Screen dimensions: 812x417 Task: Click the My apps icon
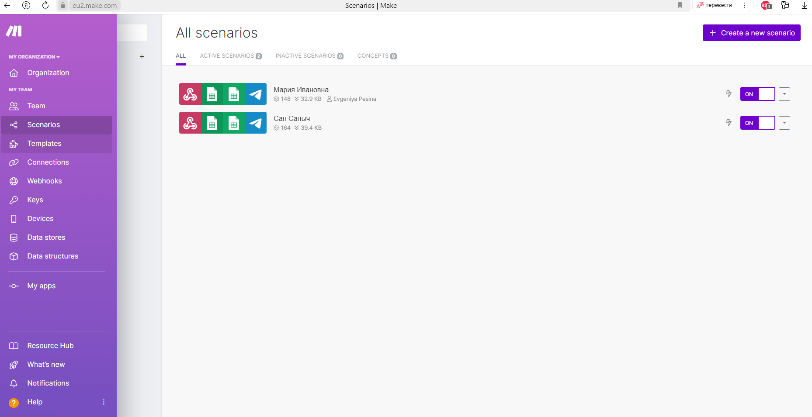coord(14,286)
